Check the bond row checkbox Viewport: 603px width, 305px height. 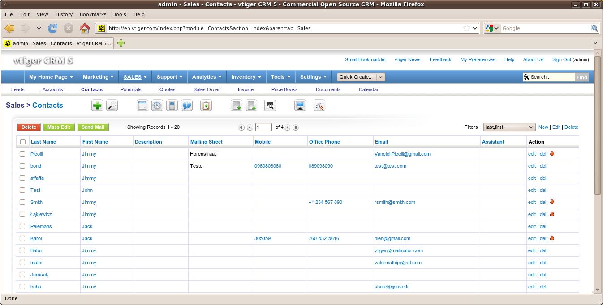point(23,166)
